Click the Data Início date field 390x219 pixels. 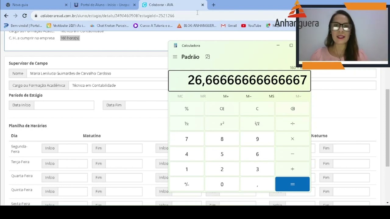point(64,105)
